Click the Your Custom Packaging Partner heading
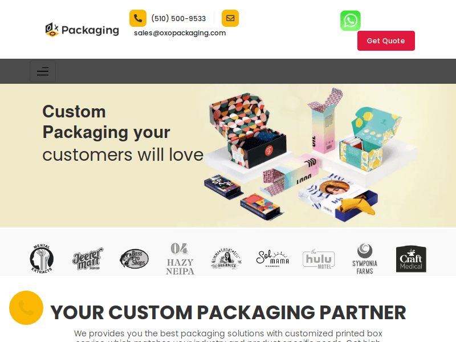This screenshot has height=342, width=456. (228, 312)
